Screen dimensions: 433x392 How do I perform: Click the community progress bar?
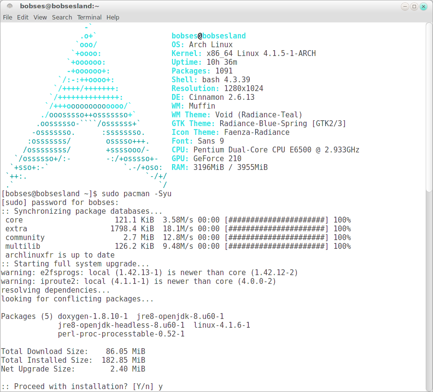coord(277,238)
